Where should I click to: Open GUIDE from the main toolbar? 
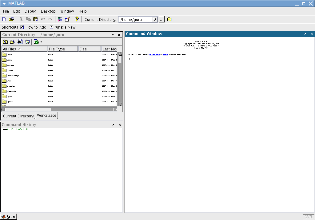click(x=67, y=19)
